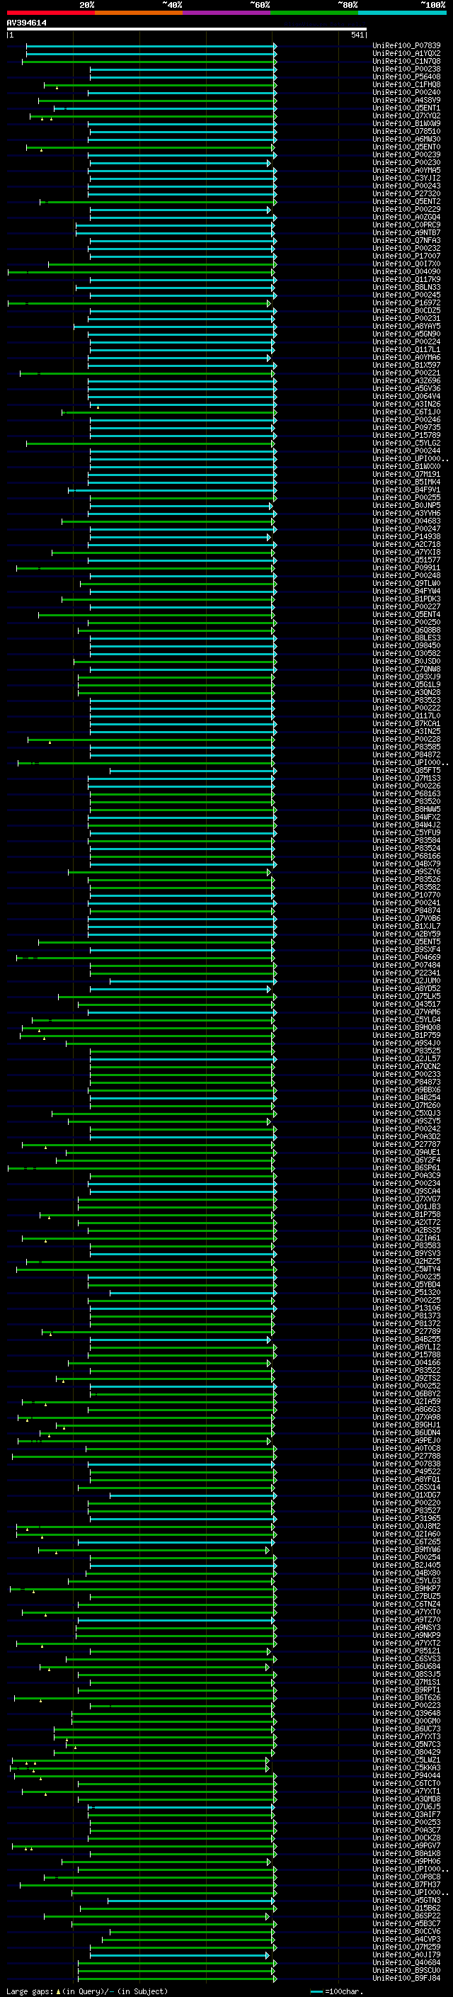Select hit label UniRef100_P04669

406,958
